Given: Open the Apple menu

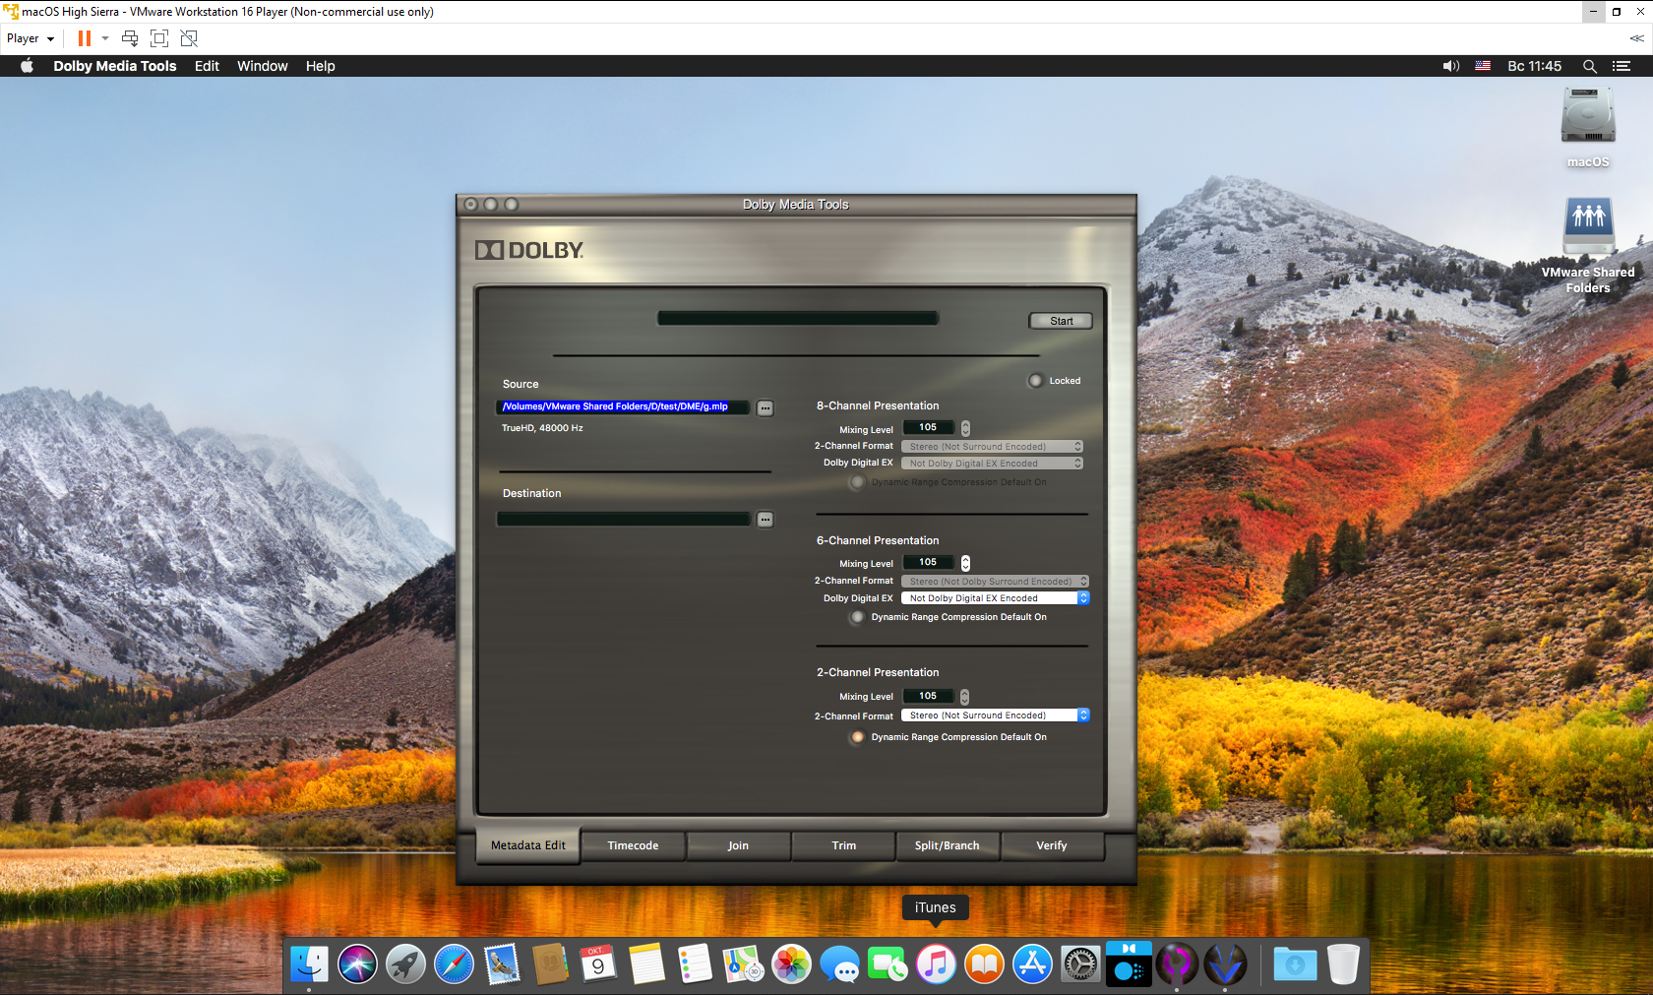Looking at the screenshot, I should click(28, 66).
